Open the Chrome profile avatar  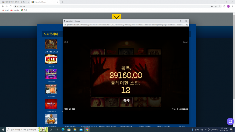(x=228, y=6)
